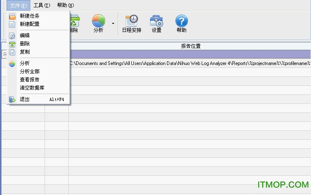
Task: Select 新建配置 from the File menu
Action: point(29,24)
